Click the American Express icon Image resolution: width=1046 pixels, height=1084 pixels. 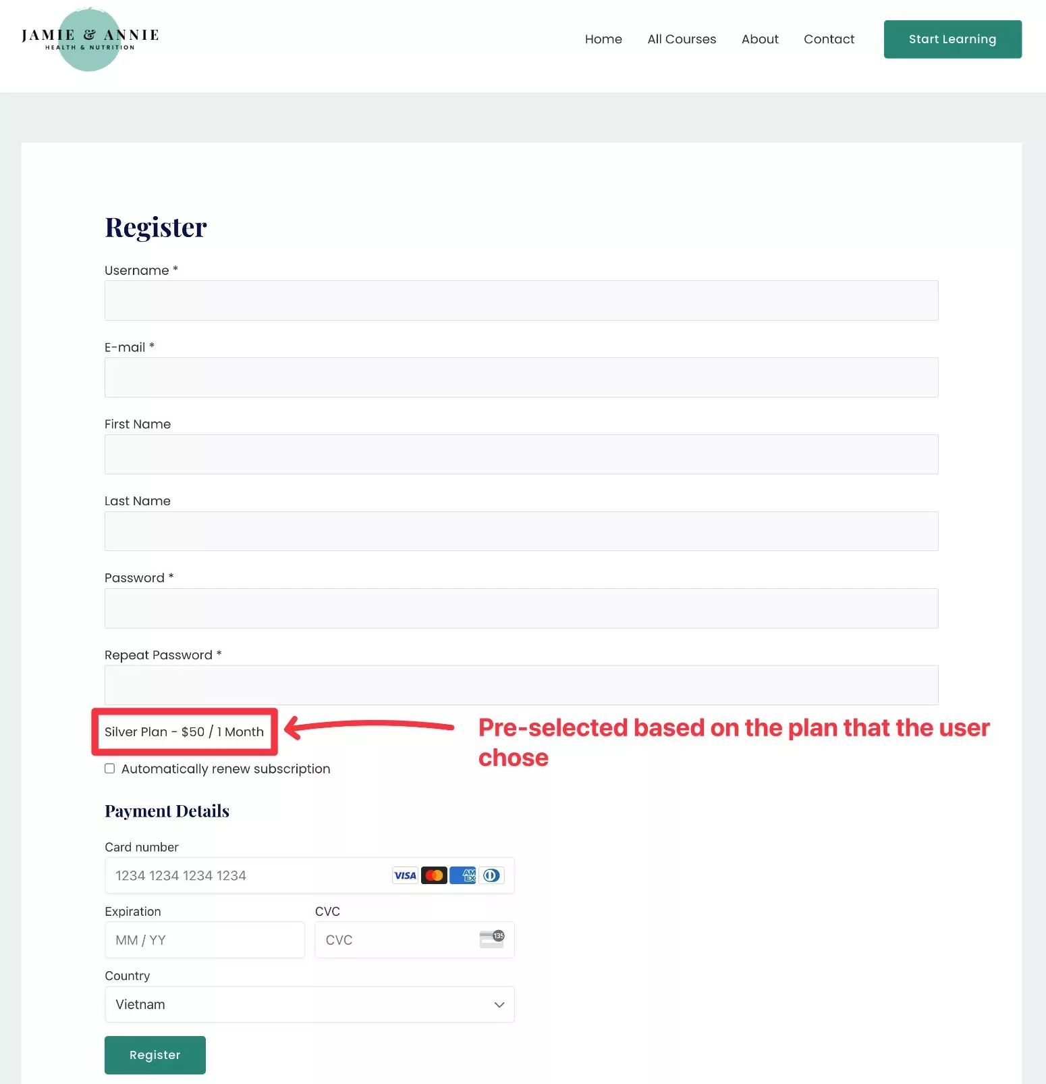[463, 875]
